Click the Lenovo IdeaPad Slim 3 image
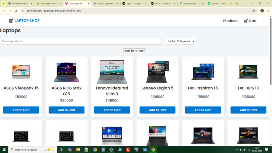 pos(112,72)
